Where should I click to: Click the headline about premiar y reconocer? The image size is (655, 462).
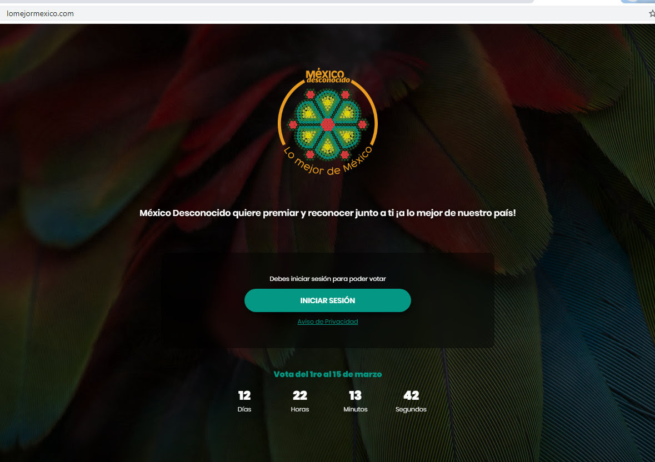328,213
